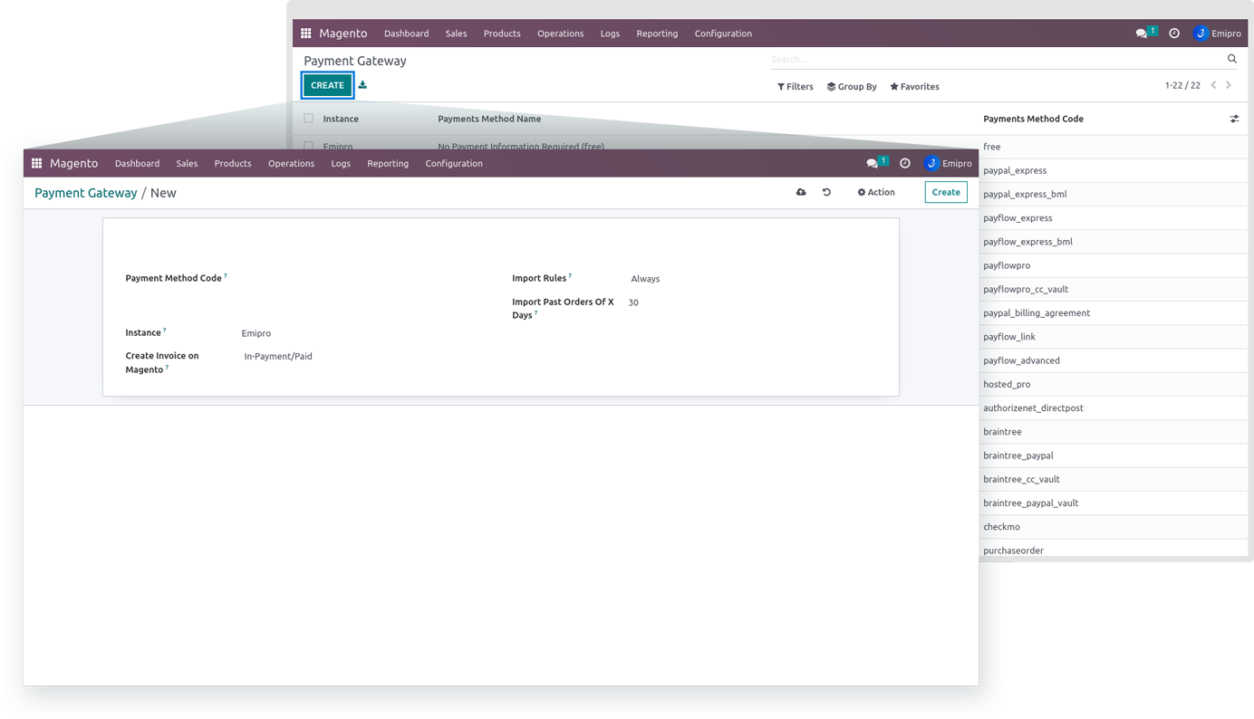Click the Payment Gateway breadcrumb link

pos(86,193)
